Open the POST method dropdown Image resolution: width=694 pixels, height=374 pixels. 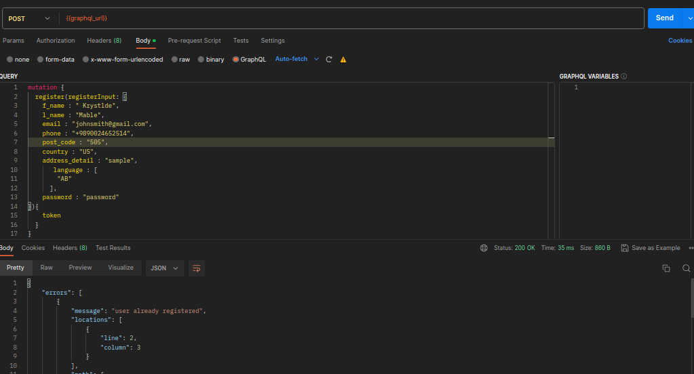pos(29,18)
